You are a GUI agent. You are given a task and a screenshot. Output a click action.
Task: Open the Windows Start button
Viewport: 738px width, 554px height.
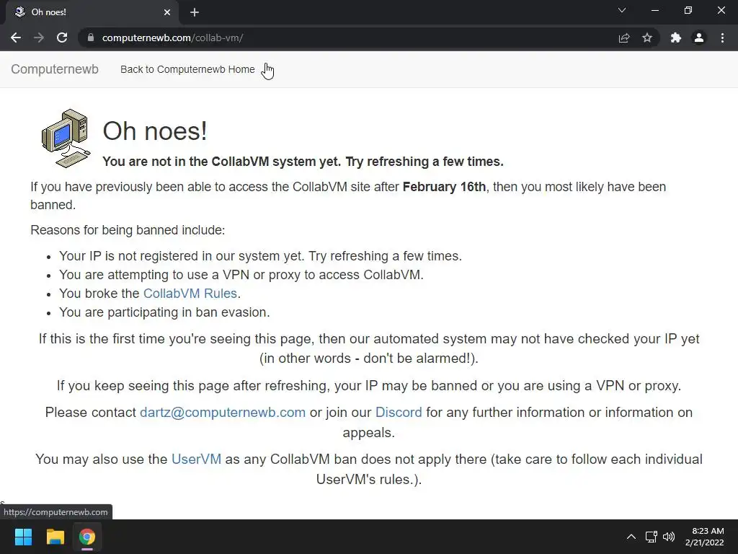23,537
